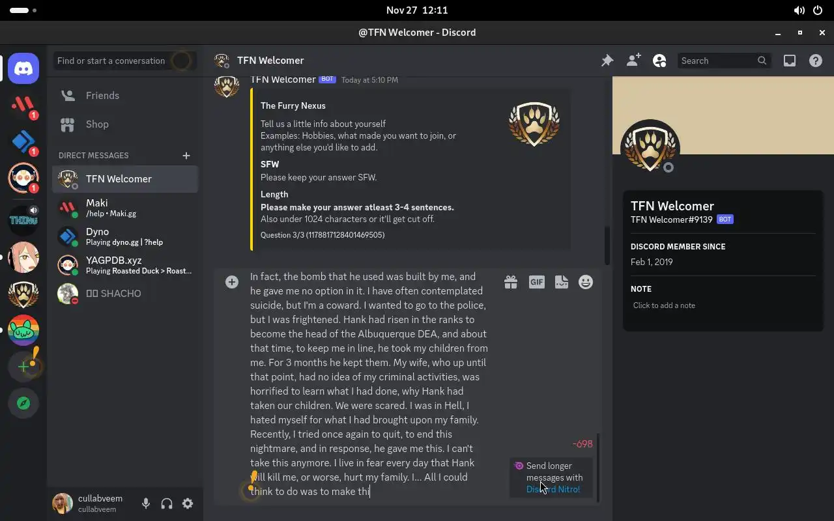This screenshot has height=521, width=834.
Task: Open the Dyno direct message
Action: (125, 236)
